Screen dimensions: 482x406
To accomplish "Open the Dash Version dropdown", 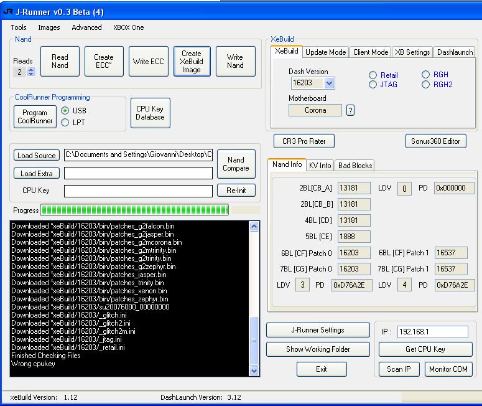I will [x=329, y=83].
